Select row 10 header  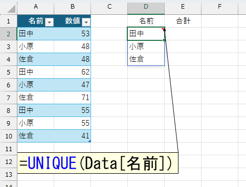(x=9, y=136)
